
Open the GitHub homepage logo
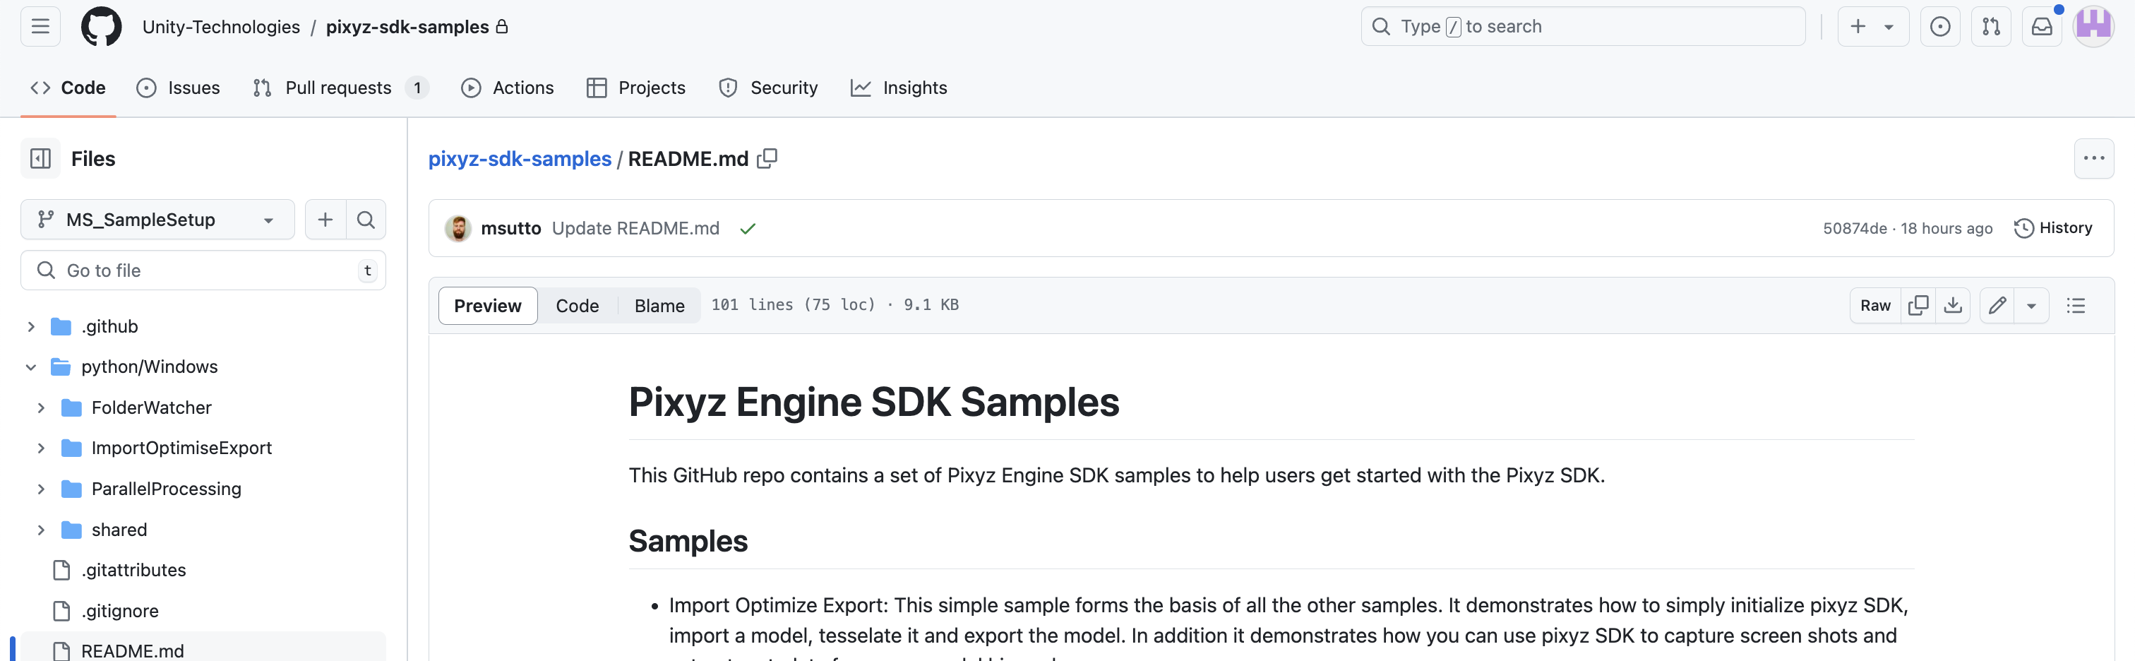(101, 27)
